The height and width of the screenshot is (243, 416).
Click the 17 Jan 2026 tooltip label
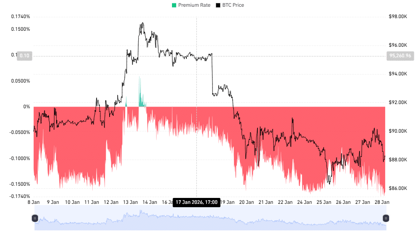point(196,202)
